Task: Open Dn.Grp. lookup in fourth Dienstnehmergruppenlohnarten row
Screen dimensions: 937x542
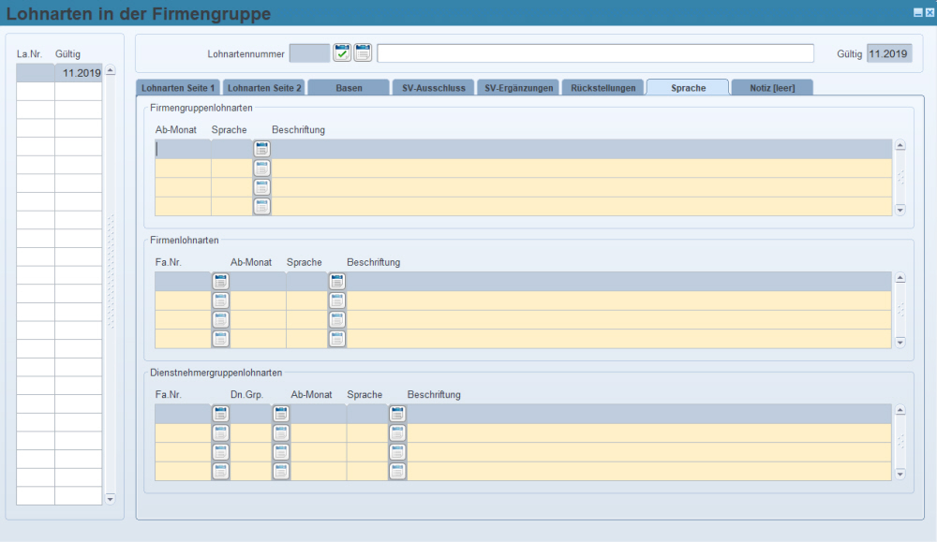Action: coord(281,471)
